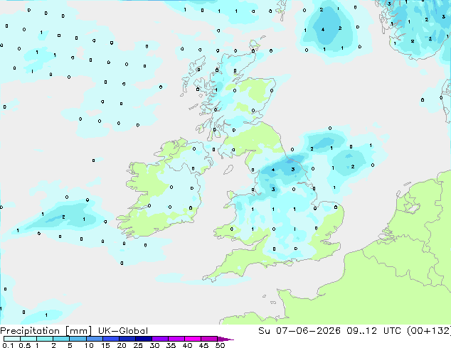Click the "15" legend scale label
451x348 pixels.
[x=105, y=345]
